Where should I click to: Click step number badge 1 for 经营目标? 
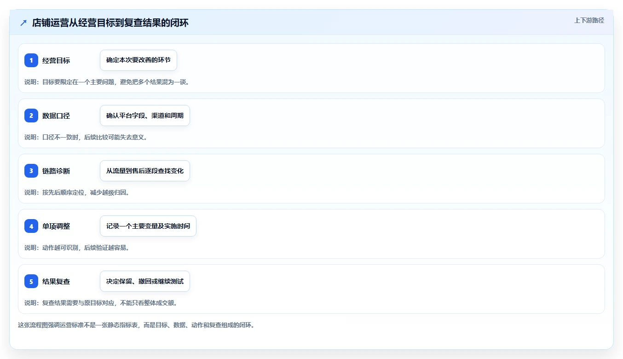point(31,60)
